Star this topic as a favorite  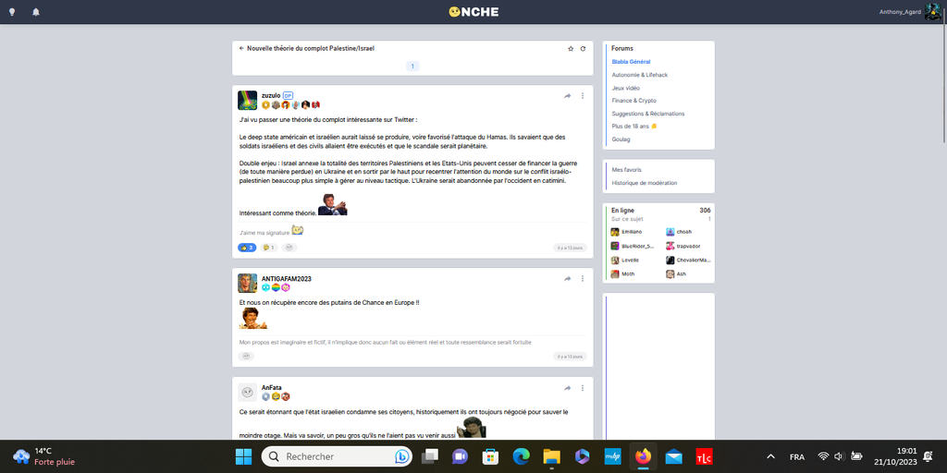coord(571,48)
